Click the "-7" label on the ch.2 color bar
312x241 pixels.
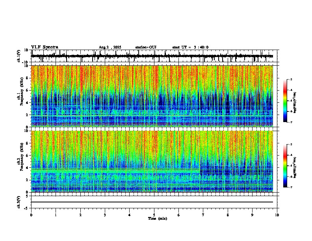pyautogui.click(x=290, y=187)
